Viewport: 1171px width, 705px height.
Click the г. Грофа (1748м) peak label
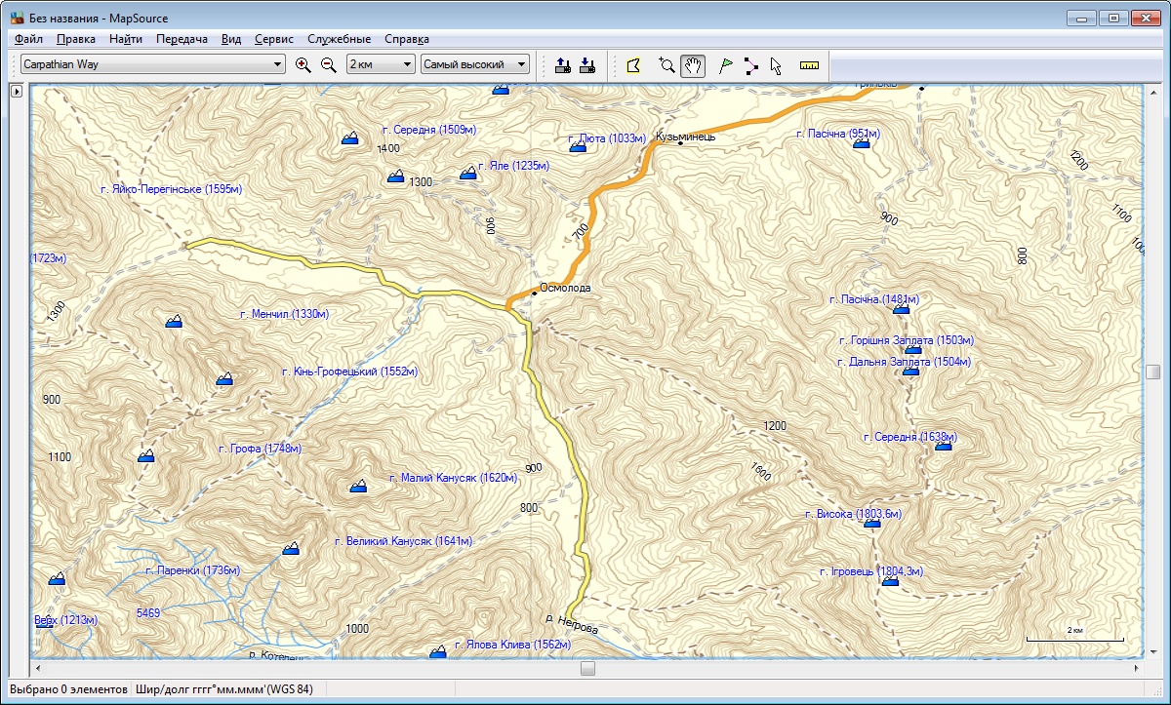(x=260, y=450)
